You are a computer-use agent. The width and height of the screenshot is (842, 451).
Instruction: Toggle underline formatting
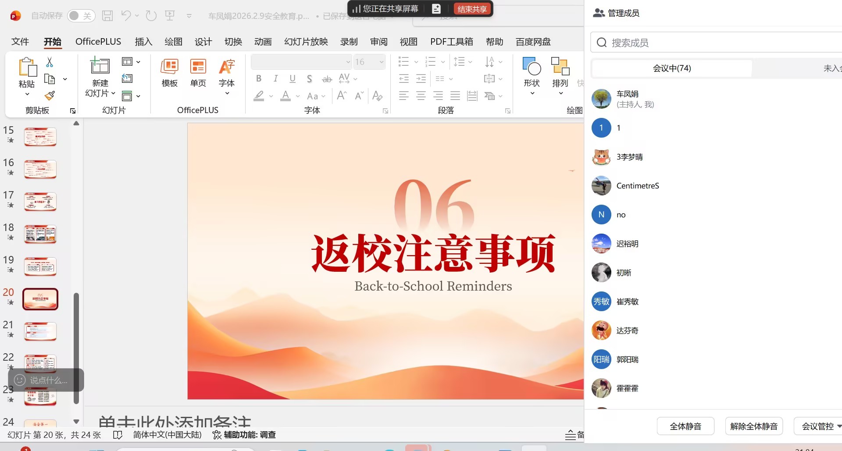(x=293, y=78)
